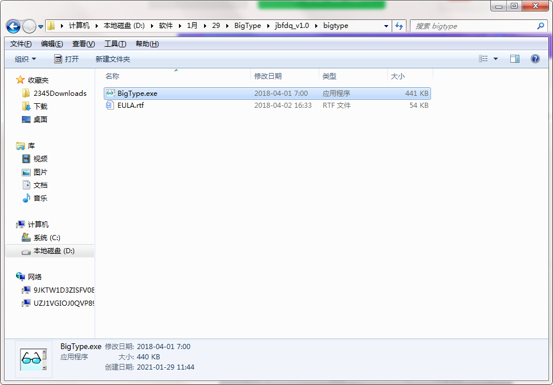
Task: Select BigType in the address path
Action: (247, 26)
